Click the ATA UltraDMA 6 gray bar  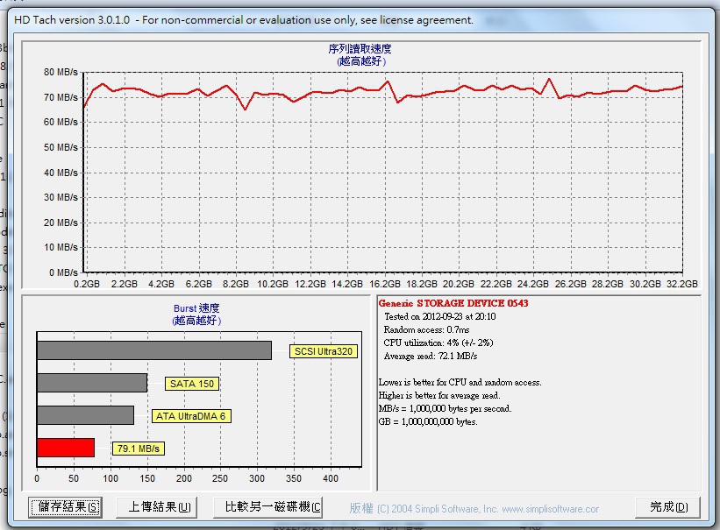pos(85,415)
